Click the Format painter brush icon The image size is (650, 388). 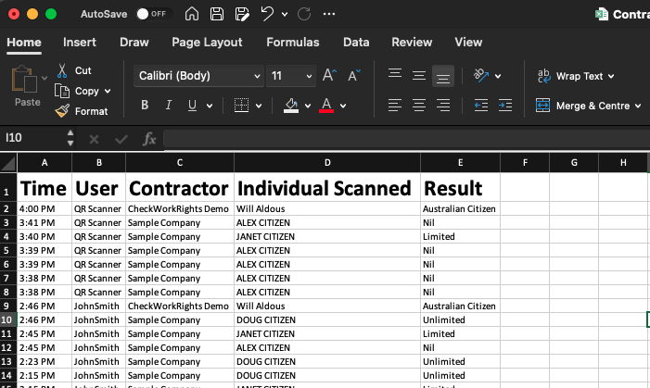pos(62,111)
